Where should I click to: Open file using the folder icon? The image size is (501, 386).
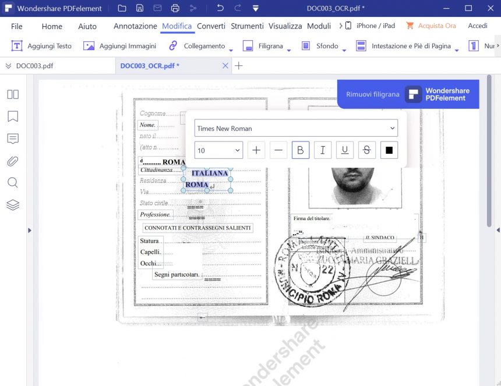tap(122, 8)
